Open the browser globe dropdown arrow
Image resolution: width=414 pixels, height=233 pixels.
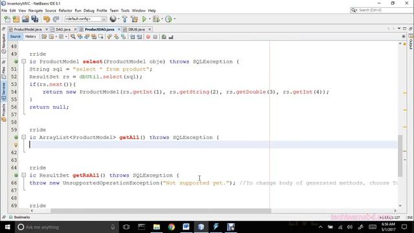[118, 19]
